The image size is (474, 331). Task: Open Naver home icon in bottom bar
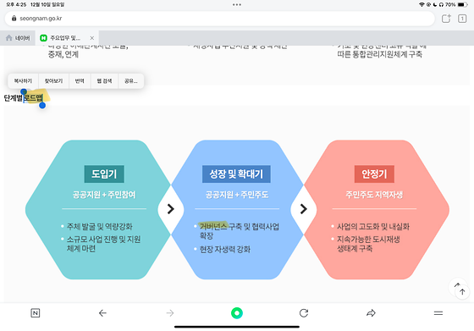(x=36, y=313)
